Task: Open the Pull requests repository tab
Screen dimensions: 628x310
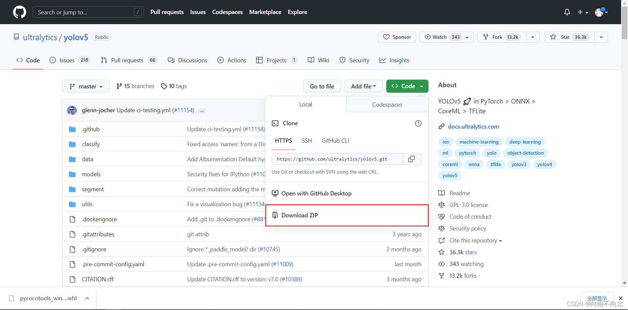Action: 129,60
